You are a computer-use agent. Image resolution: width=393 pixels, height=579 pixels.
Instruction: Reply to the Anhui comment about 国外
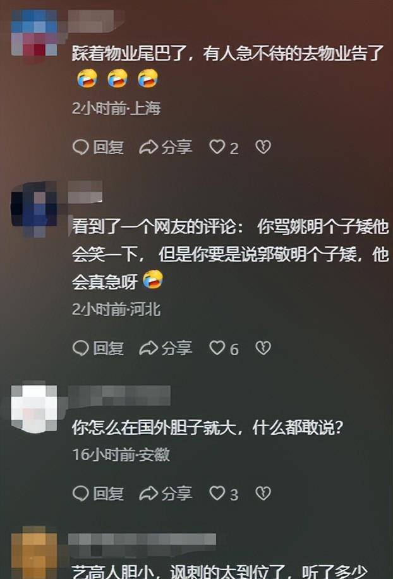(98, 493)
